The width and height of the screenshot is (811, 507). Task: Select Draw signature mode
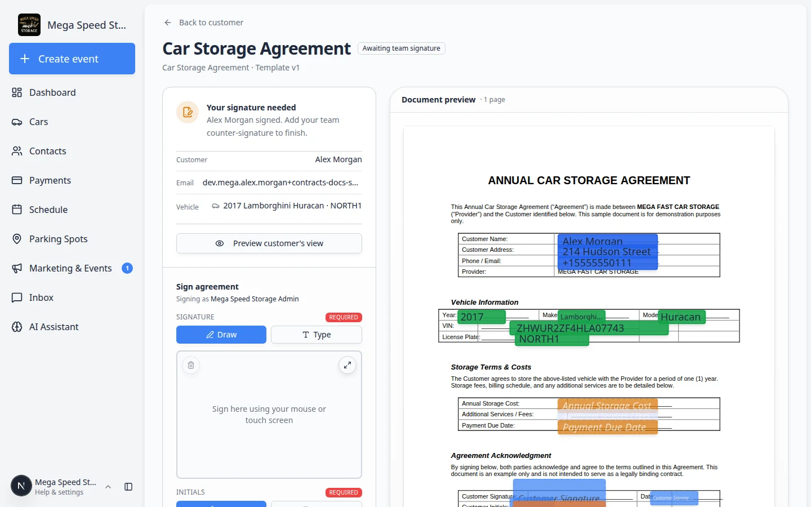(221, 335)
